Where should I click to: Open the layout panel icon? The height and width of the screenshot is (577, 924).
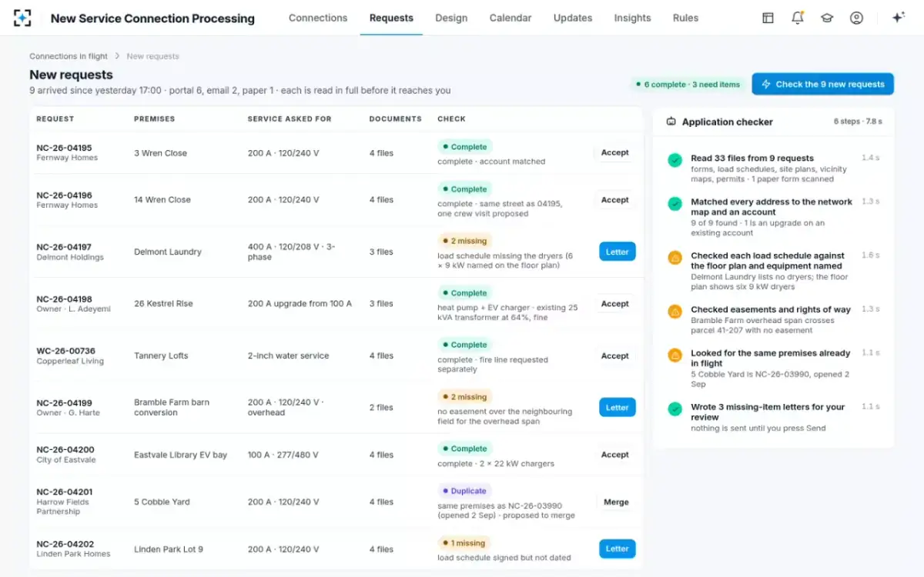point(768,18)
